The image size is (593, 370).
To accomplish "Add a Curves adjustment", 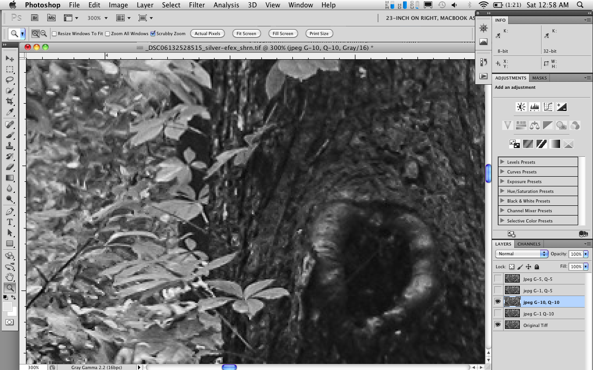I will (x=548, y=107).
